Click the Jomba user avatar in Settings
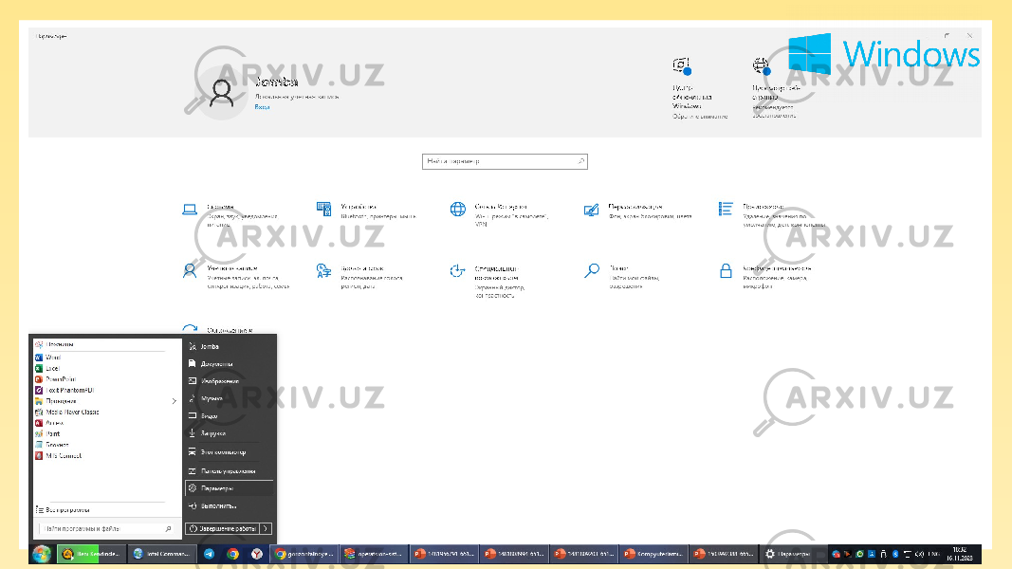The height and width of the screenshot is (569, 1012). [221, 94]
